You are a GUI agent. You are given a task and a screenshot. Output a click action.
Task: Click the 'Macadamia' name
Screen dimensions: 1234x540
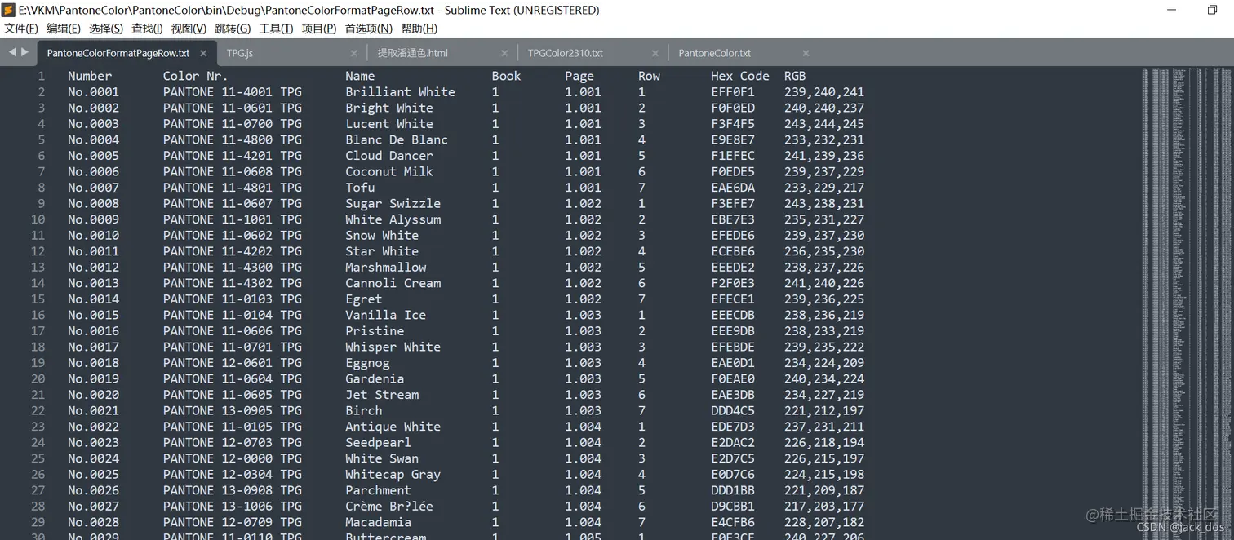[x=378, y=522]
